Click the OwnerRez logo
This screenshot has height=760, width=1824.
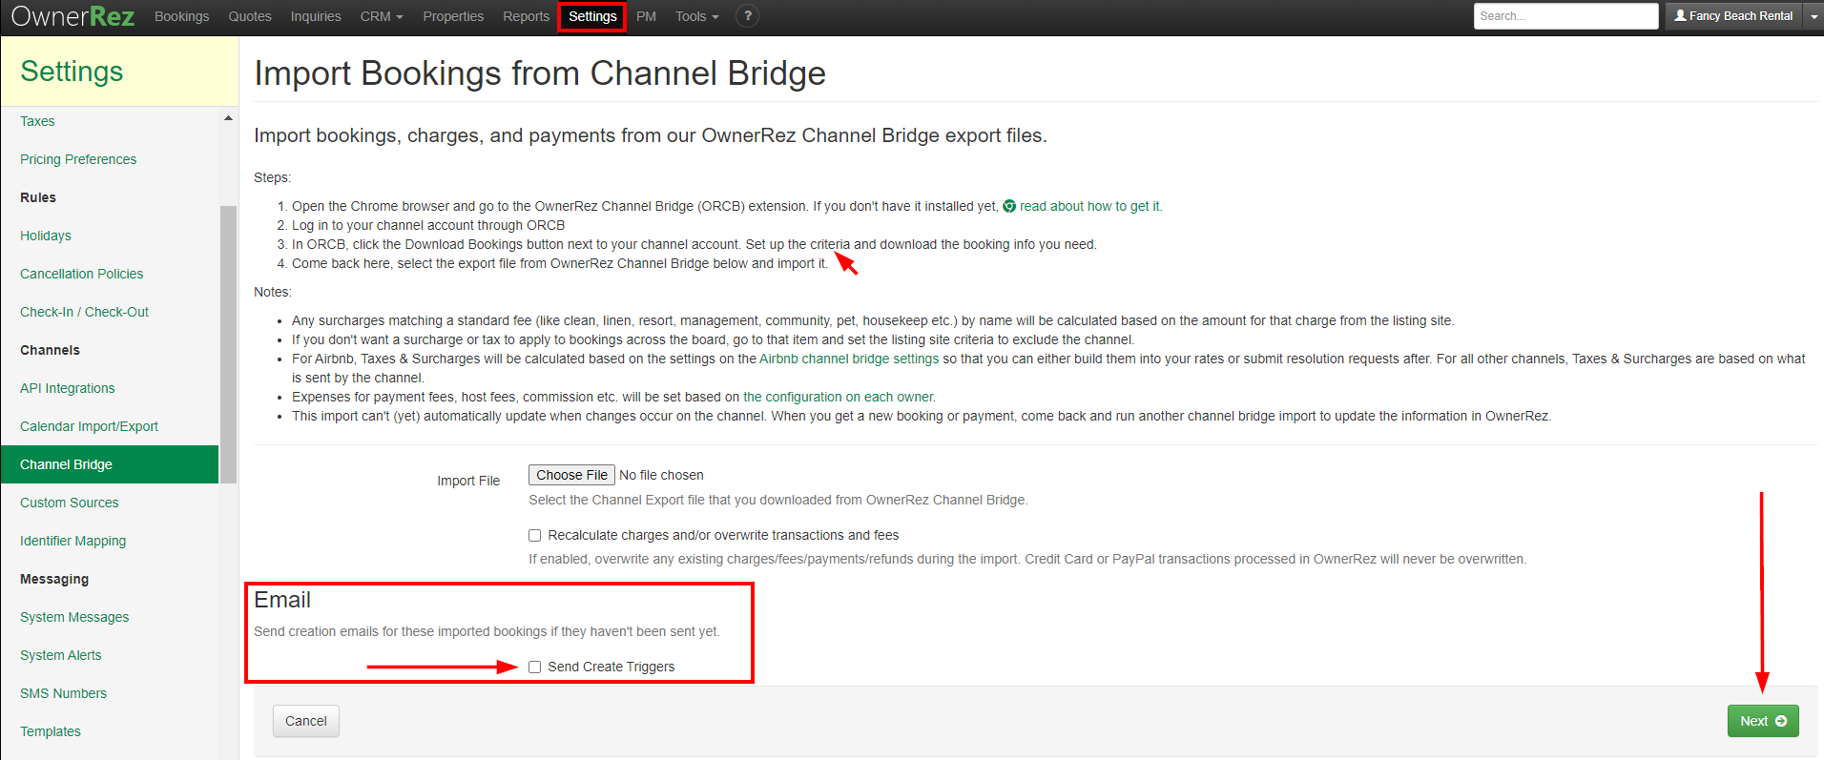73,16
